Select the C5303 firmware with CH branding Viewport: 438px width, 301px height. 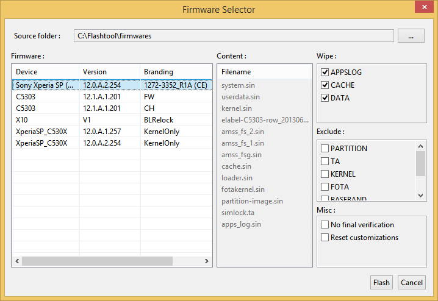pos(112,108)
